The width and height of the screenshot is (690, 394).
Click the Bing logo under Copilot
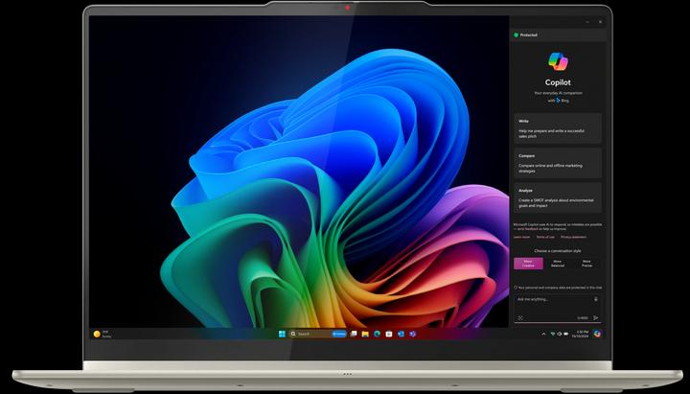click(x=558, y=101)
